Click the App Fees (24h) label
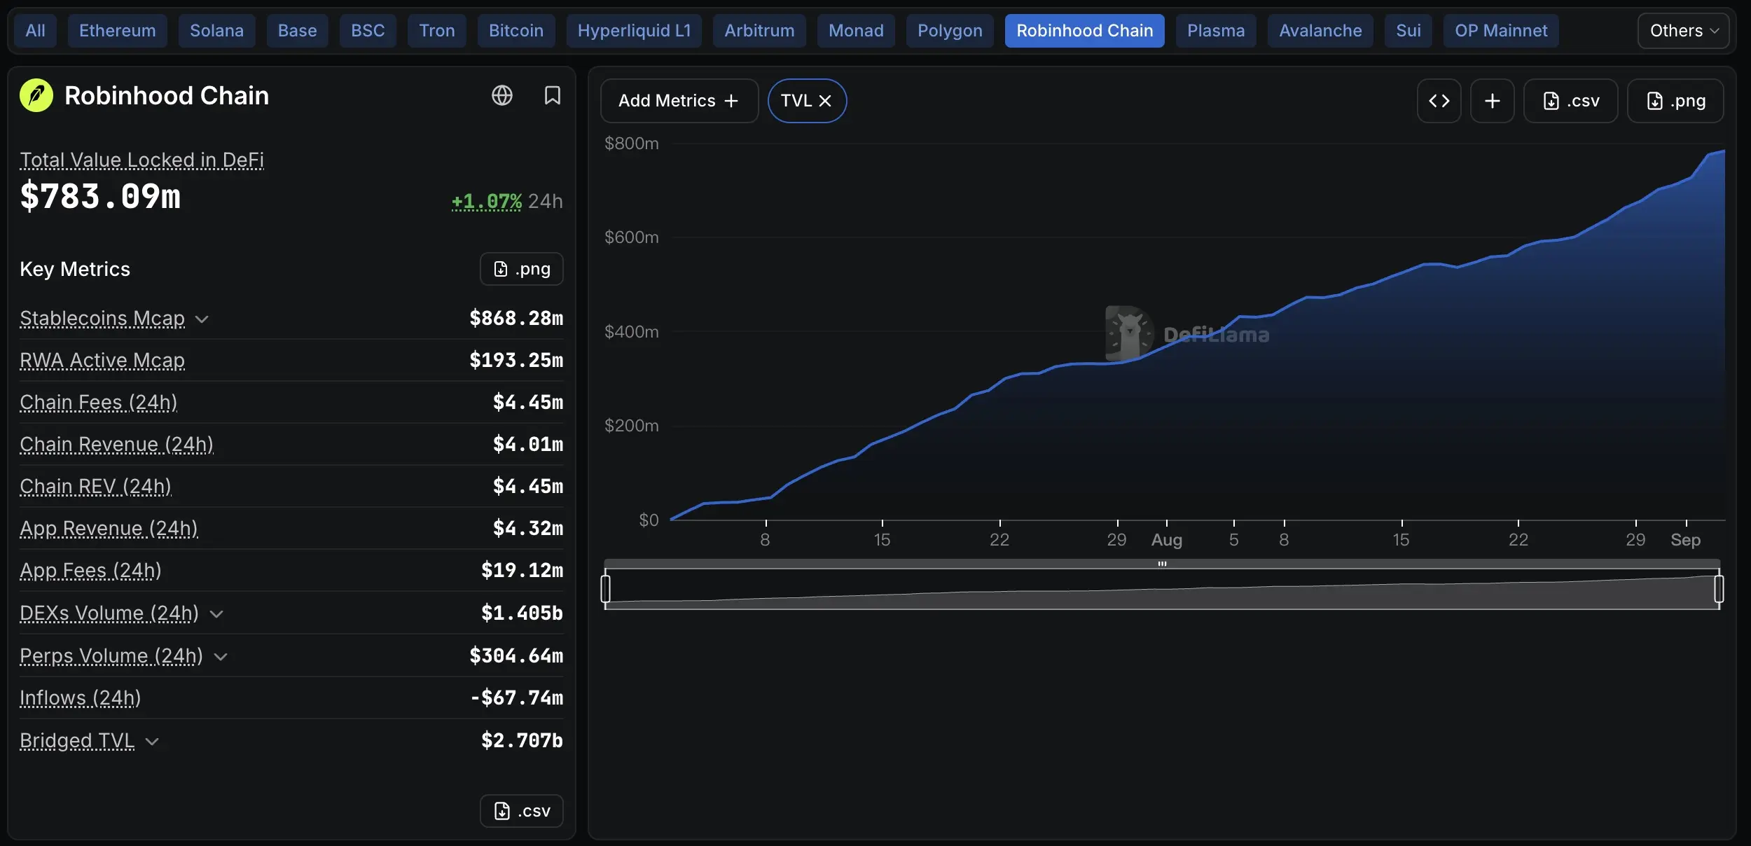Screen dimensions: 1751x846 coord(91,571)
